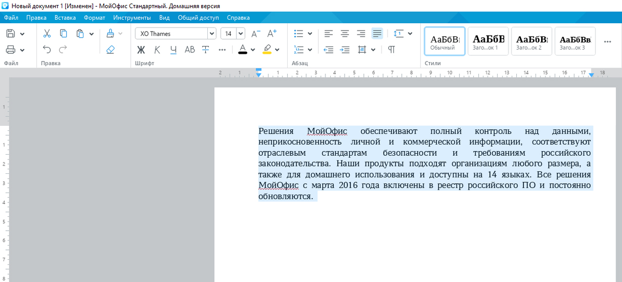This screenshot has width=622, height=282.
Task: Click the bulleted list icon
Action: [x=299, y=34]
